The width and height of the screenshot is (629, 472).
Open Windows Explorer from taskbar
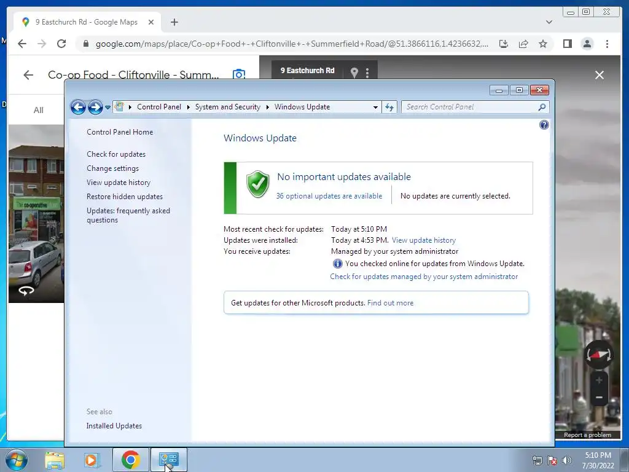tap(55, 460)
